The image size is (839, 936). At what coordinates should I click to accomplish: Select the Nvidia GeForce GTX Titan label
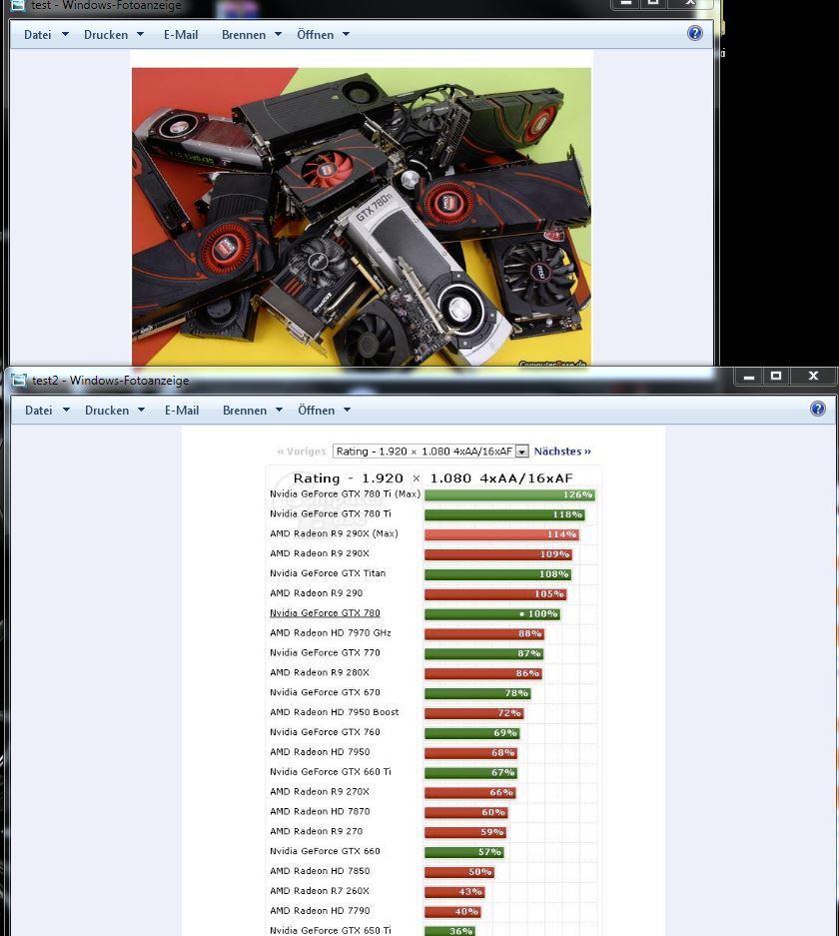coord(328,573)
